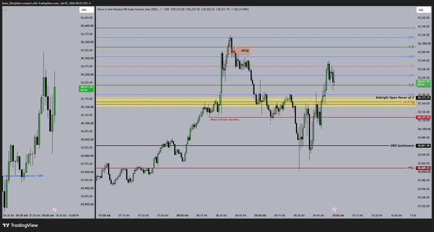Click the 08:00 AM time axis label
Viewport: 434px width, 232px height.
tap(182, 215)
